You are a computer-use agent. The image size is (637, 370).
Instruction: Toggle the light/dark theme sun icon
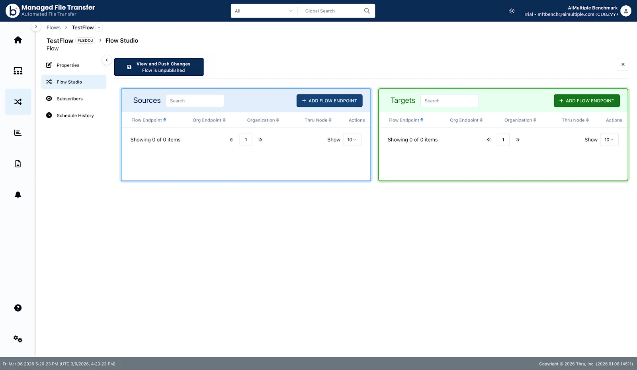tap(512, 11)
